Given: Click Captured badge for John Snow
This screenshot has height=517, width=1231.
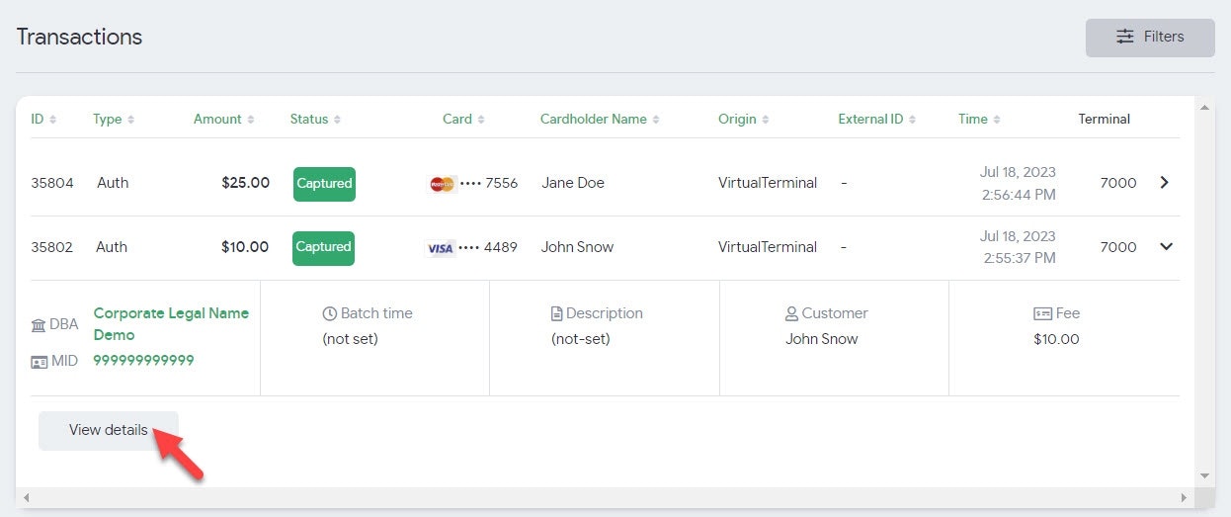Looking at the screenshot, I should [323, 247].
